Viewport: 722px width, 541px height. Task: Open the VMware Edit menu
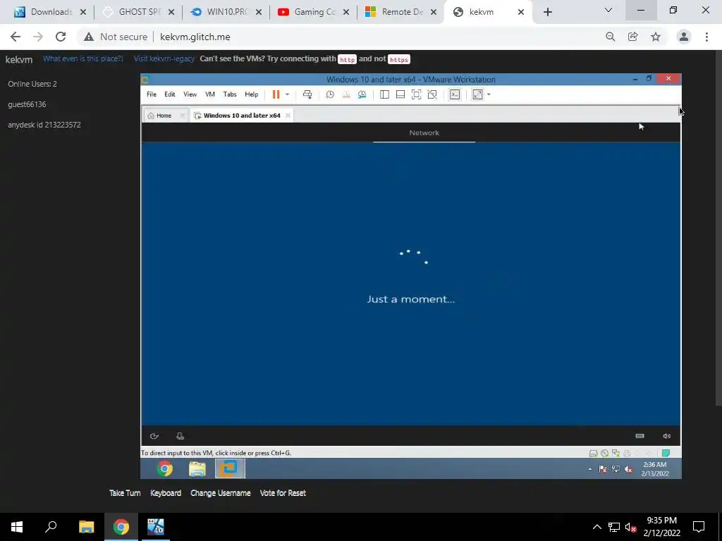170,94
